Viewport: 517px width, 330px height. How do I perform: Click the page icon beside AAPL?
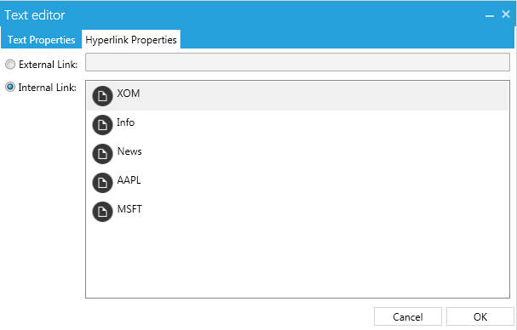[102, 183]
